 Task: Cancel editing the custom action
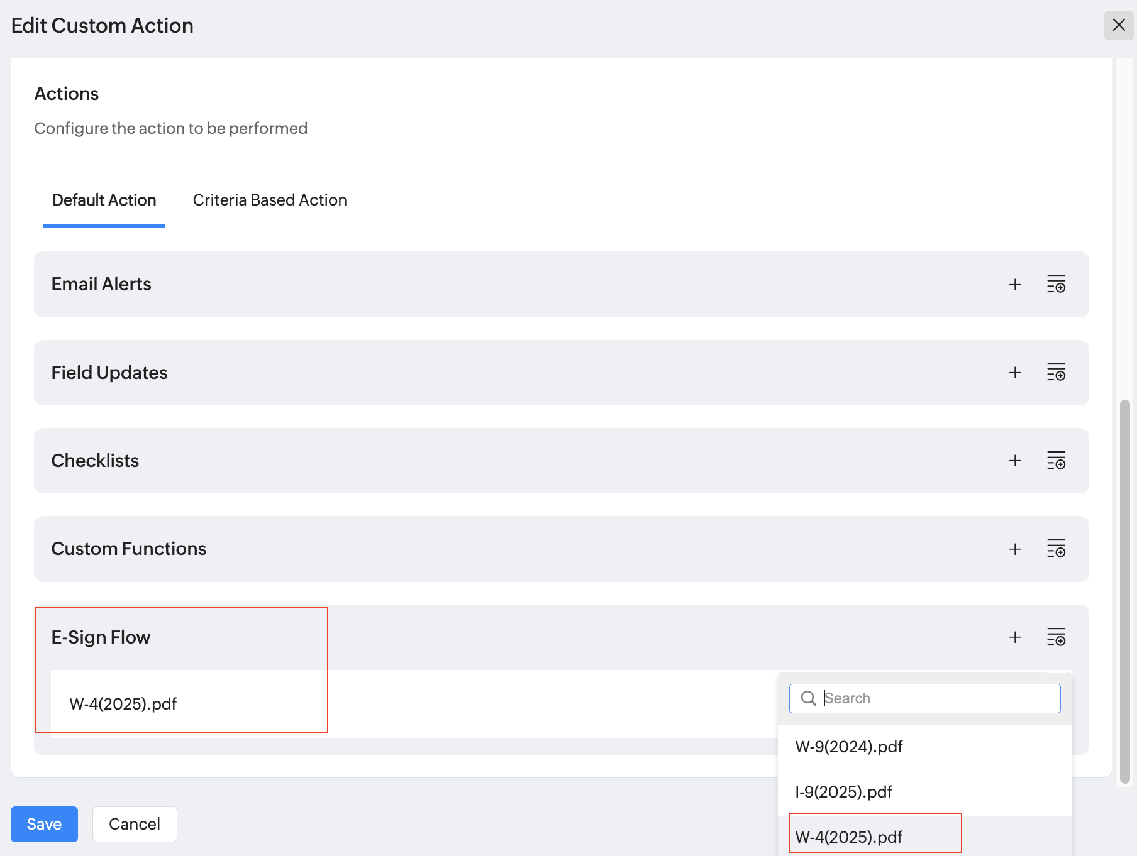[135, 824]
